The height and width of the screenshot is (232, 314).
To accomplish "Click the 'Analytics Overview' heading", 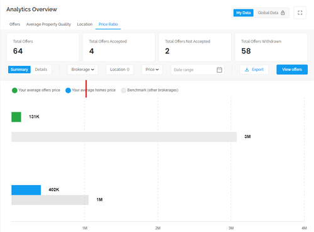I will click(31, 9).
